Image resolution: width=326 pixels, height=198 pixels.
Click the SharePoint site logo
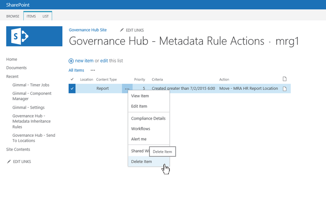tap(33, 37)
